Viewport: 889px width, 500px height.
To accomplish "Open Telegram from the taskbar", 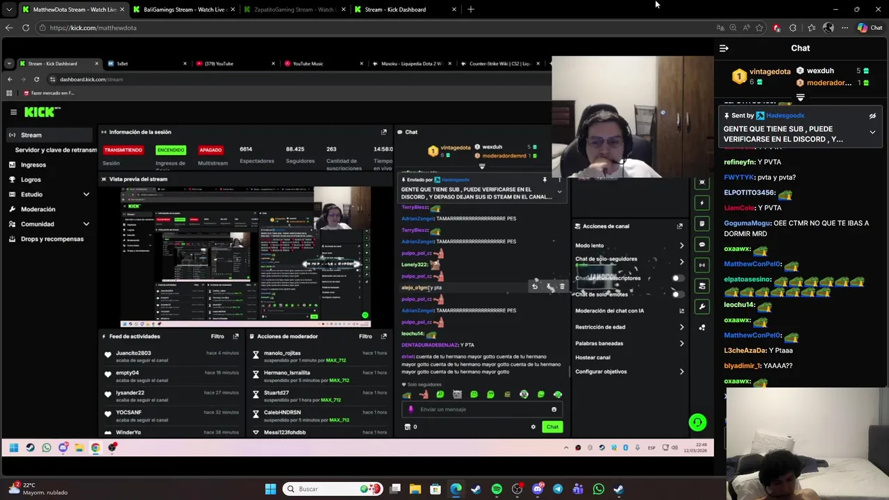I will click(558, 489).
